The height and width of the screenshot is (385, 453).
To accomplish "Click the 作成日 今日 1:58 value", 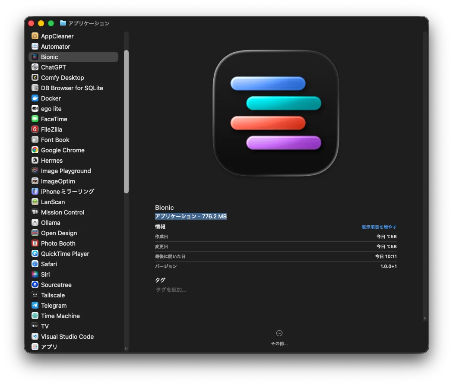I will pos(386,237).
